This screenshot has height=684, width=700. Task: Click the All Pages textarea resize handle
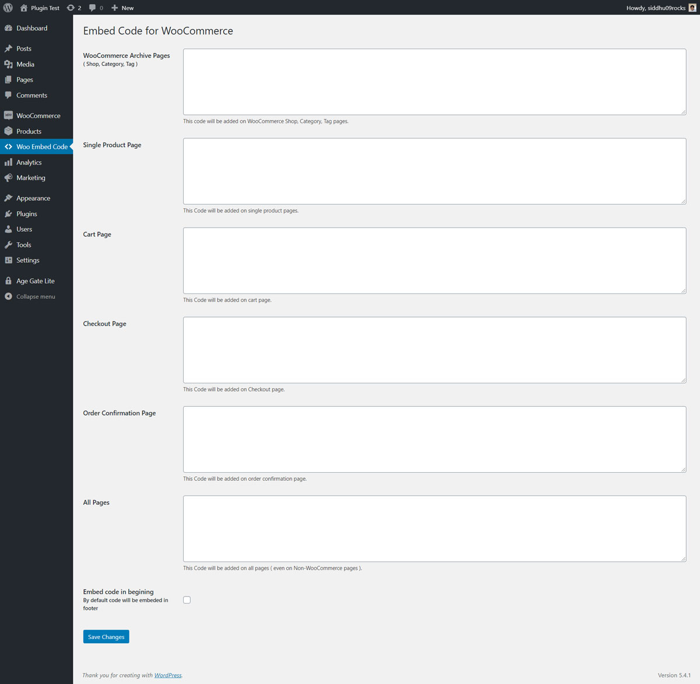tap(683, 559)
